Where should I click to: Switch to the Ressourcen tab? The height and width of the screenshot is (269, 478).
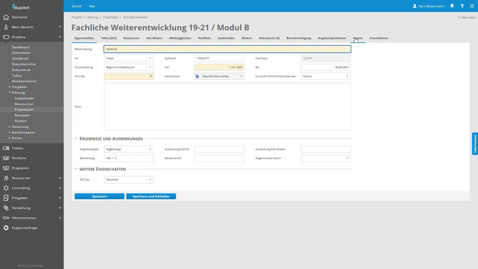tap(131, 38)
